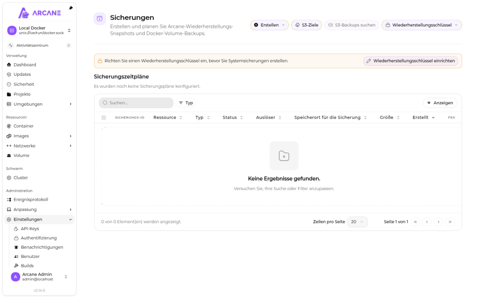The width and height of the screenshot is (477, 298).
Task: Click the Local Docker environment icon
Action: click(x=12, y=30)
